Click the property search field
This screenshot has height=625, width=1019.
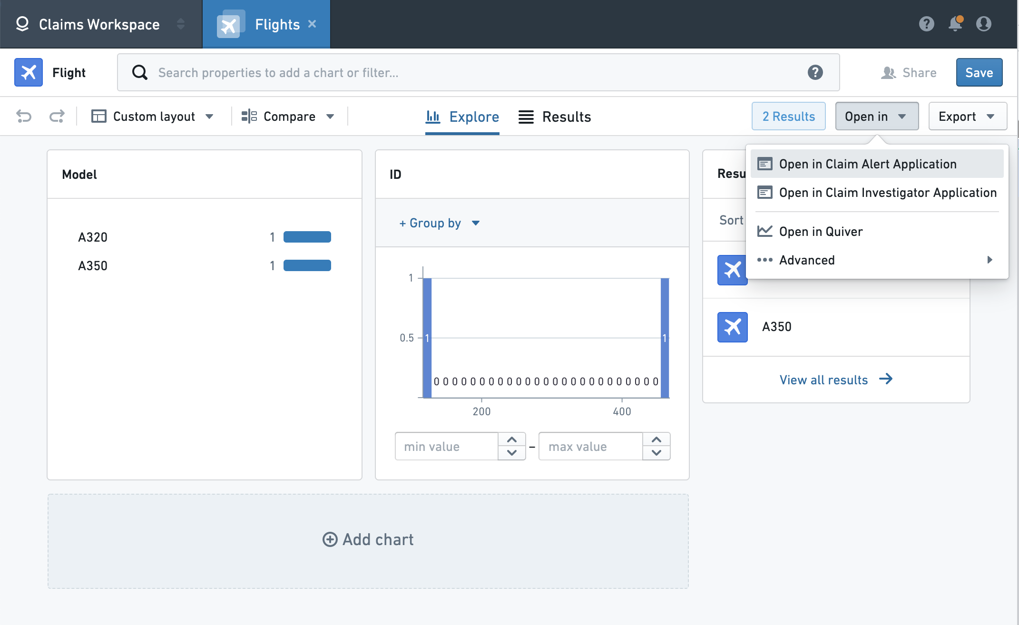[x=478, y=72]
